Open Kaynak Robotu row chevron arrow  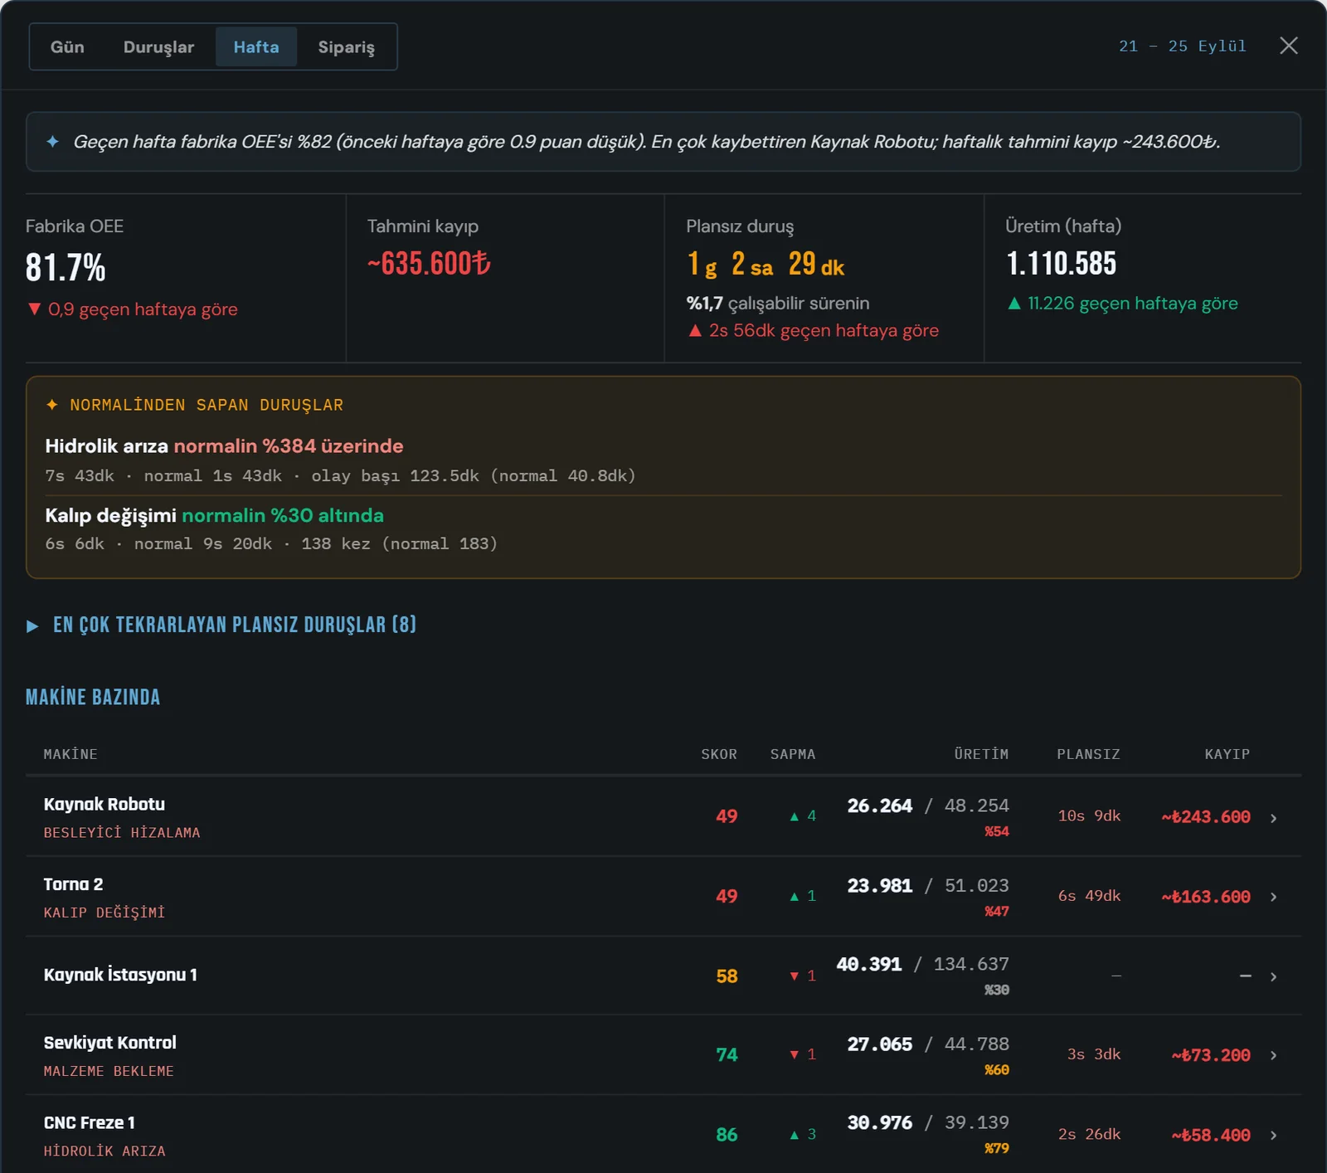pos(1274,818)
